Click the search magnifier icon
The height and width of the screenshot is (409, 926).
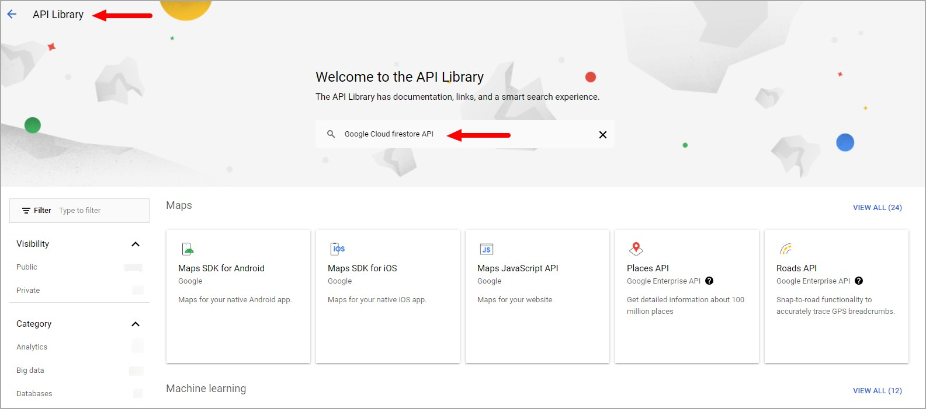331,134
